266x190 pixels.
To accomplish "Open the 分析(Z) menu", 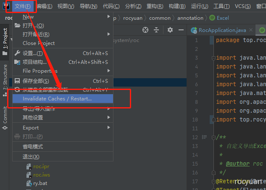I will [x=133, y=6].
